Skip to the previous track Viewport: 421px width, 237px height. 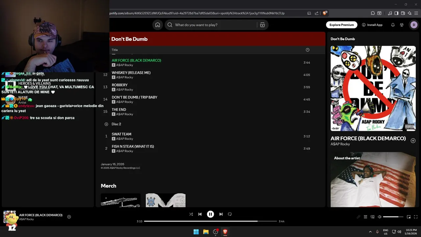[x=200, y=214]
